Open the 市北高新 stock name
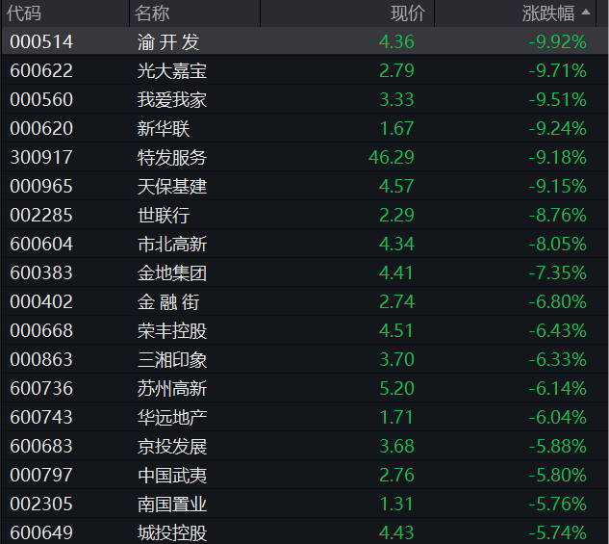 coord(172,244)
